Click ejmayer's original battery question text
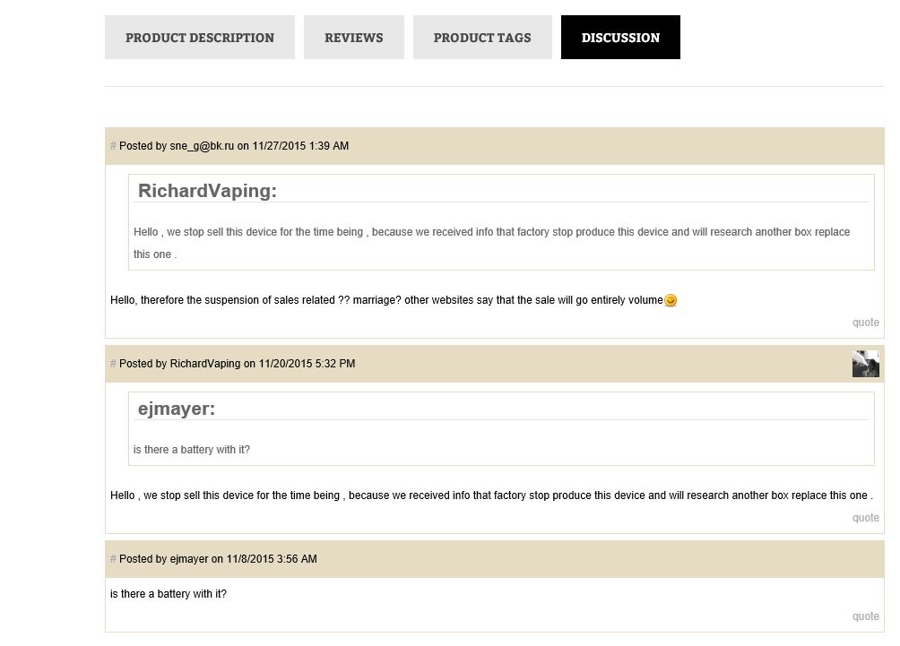Screen dimensions: 900x646 [169, 594]
